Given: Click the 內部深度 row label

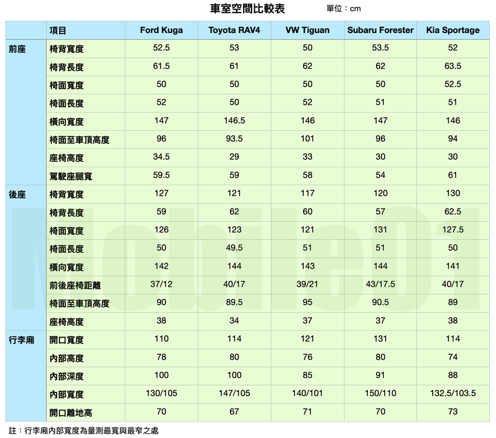Looking at the screenshot, I should pyautogui.click(x=66, y=376).
